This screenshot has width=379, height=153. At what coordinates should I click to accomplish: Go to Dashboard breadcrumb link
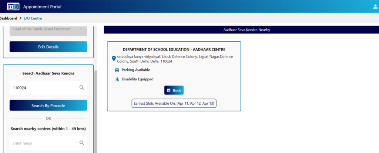coord(8,18)
